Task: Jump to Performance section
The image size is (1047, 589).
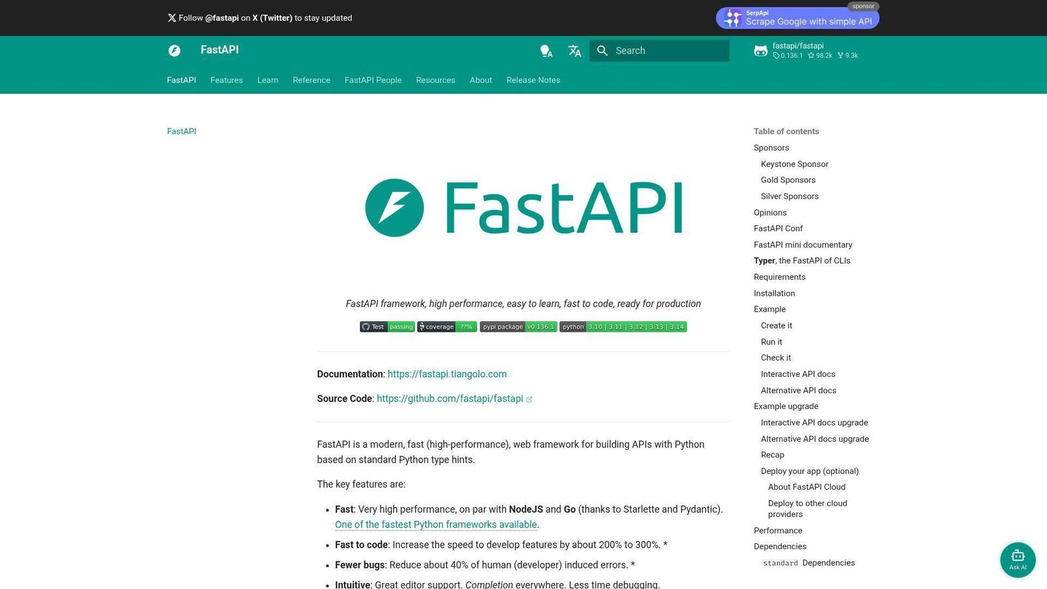Action: coord(778,530)
